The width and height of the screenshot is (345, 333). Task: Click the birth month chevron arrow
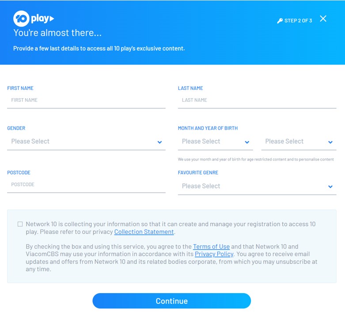(247, 142)
